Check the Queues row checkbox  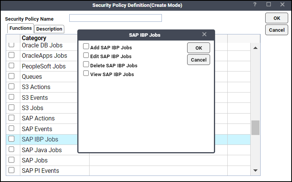11,76
